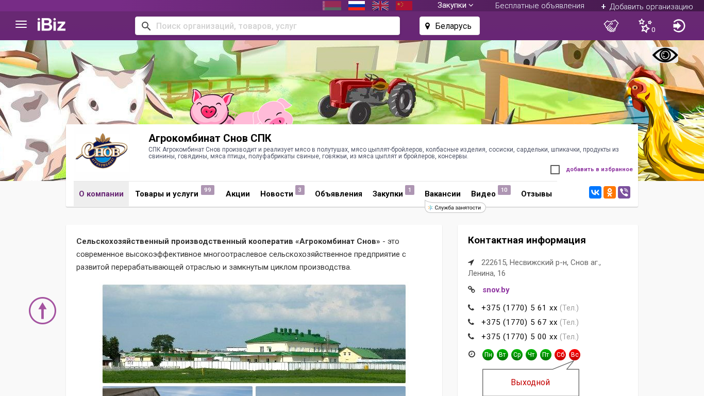The width and height of the screenshot is (704, 396).
Task: Select the Wednesday (Ср) schedule circle
Action: 517,355
